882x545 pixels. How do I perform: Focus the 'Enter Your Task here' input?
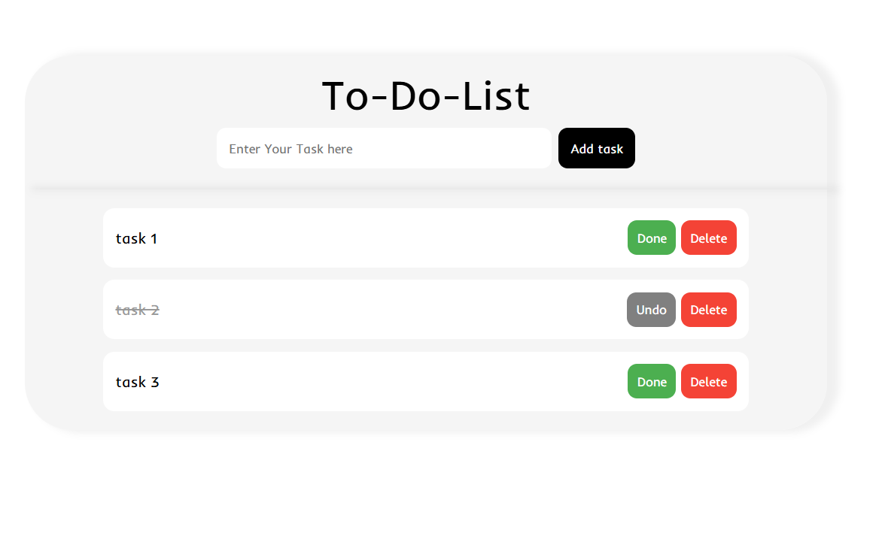(x=384, y=148)
